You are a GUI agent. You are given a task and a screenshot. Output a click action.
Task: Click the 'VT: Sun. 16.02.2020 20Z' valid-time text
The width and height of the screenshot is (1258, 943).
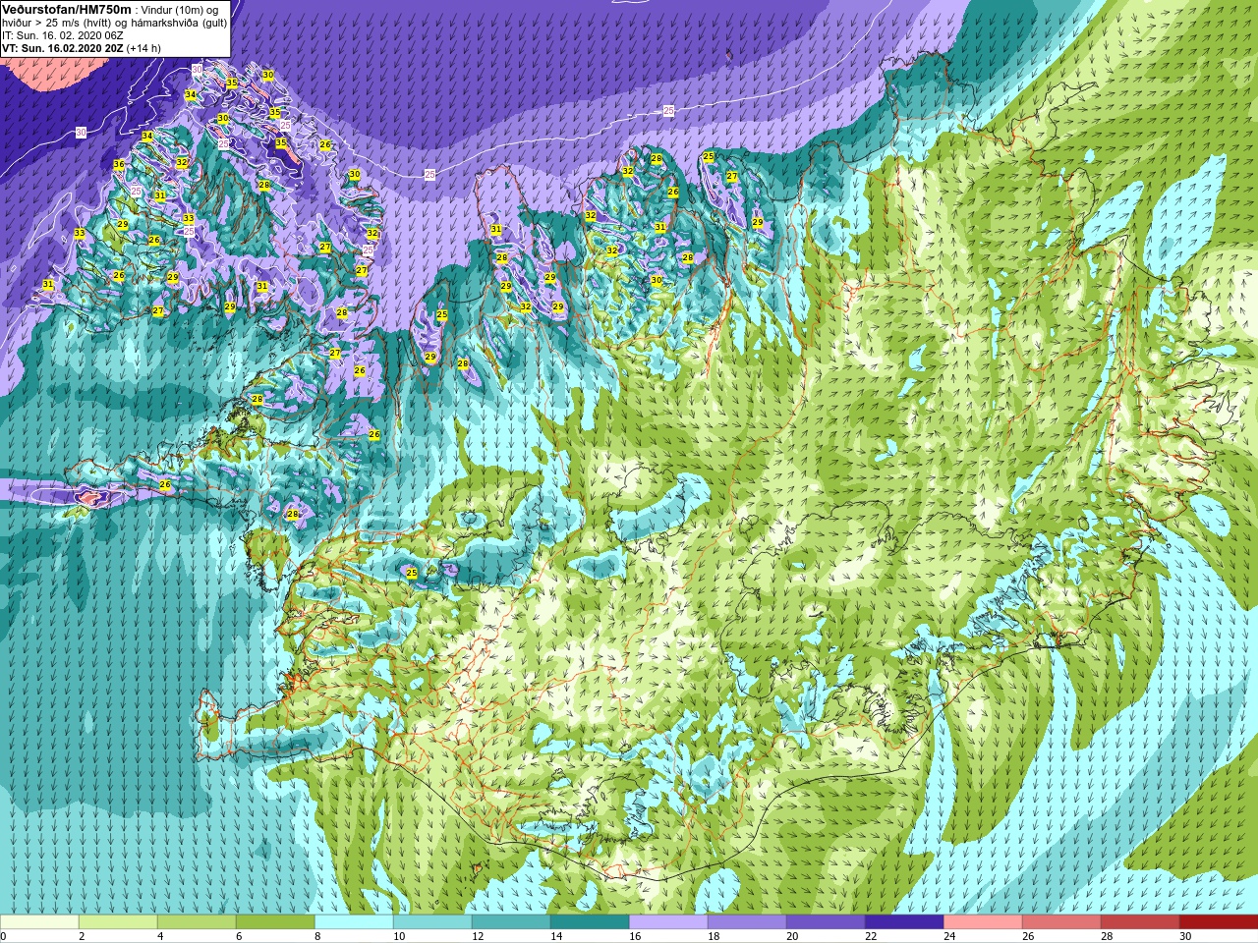(63, 47)
